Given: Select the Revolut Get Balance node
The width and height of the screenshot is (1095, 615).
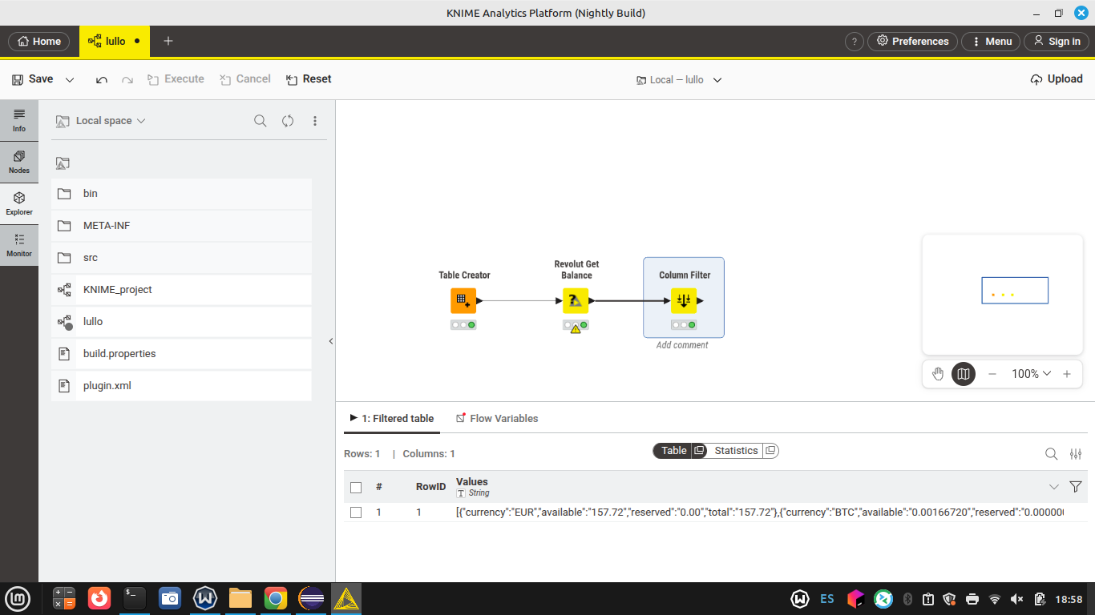Looking at the screenshot, I should pos(576,301).
